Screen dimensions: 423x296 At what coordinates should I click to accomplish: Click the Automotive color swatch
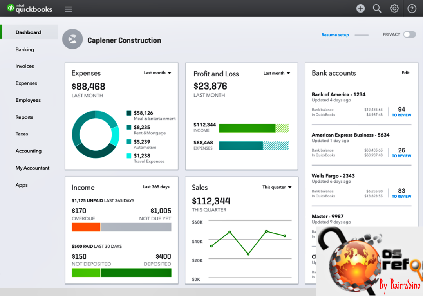(129, 141)
